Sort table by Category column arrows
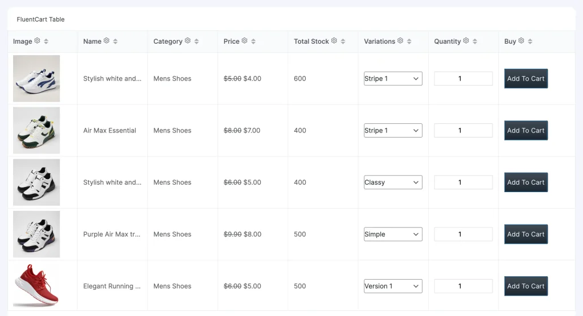 point(196,41)
